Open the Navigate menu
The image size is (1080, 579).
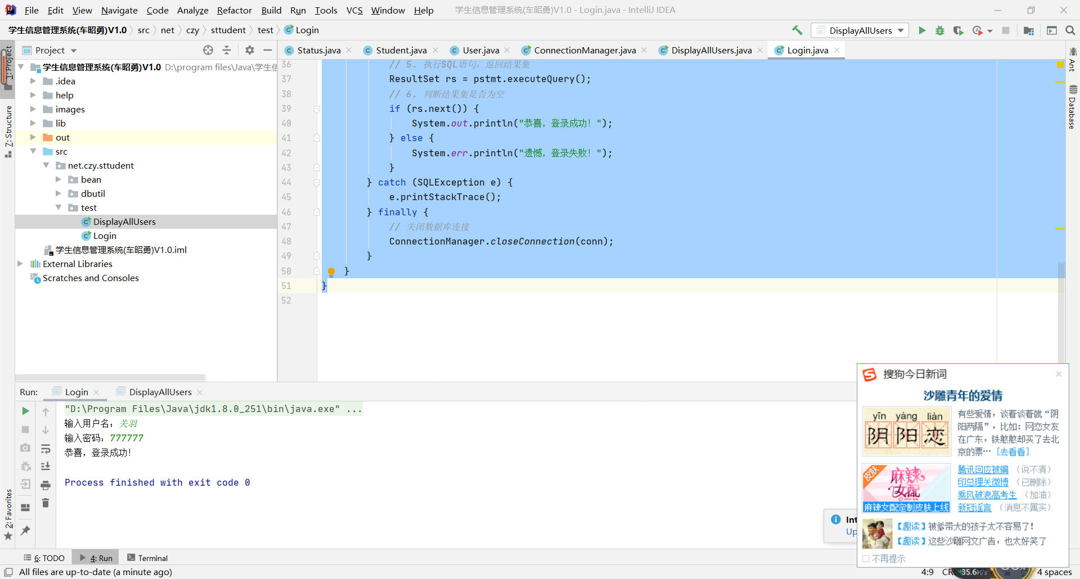coord(119,10)
